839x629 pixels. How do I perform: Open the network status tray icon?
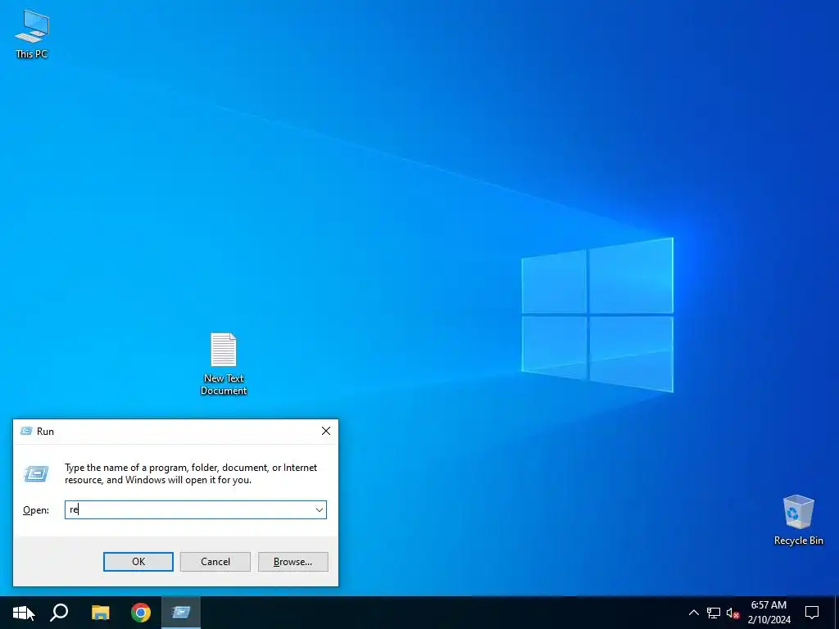pyautogui.click(x=714, y=613)
